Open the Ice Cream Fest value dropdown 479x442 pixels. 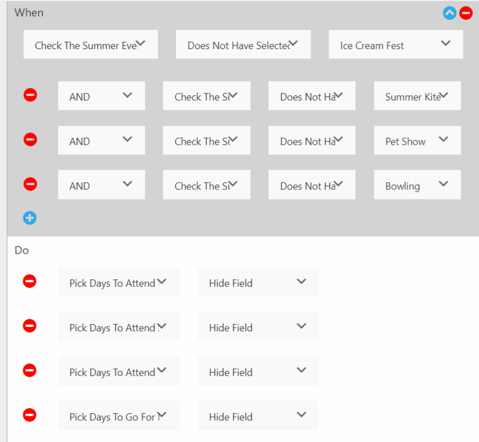coord(395,44)
